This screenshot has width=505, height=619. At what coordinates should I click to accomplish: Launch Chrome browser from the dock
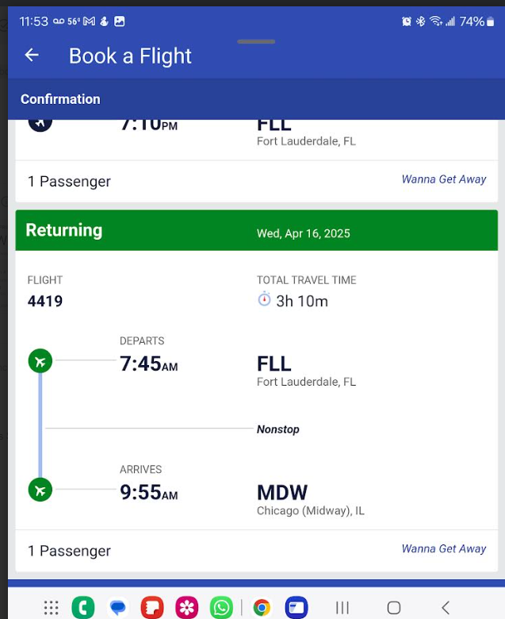(x=262, y=607)
